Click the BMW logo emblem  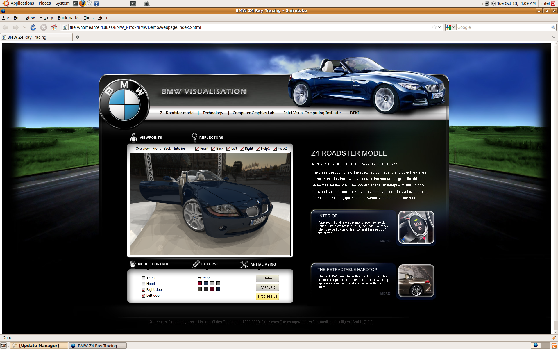[x=124, y=104]
